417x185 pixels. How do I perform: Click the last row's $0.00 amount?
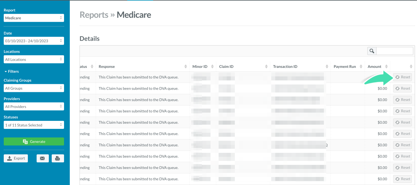382,179
